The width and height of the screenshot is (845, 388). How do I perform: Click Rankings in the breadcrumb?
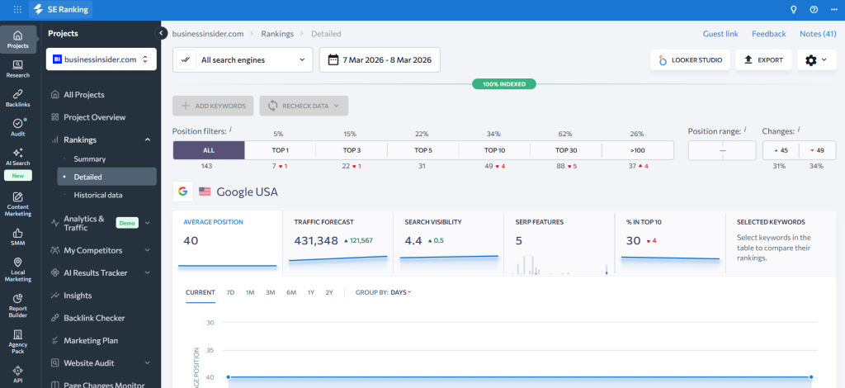coord(277,33)
